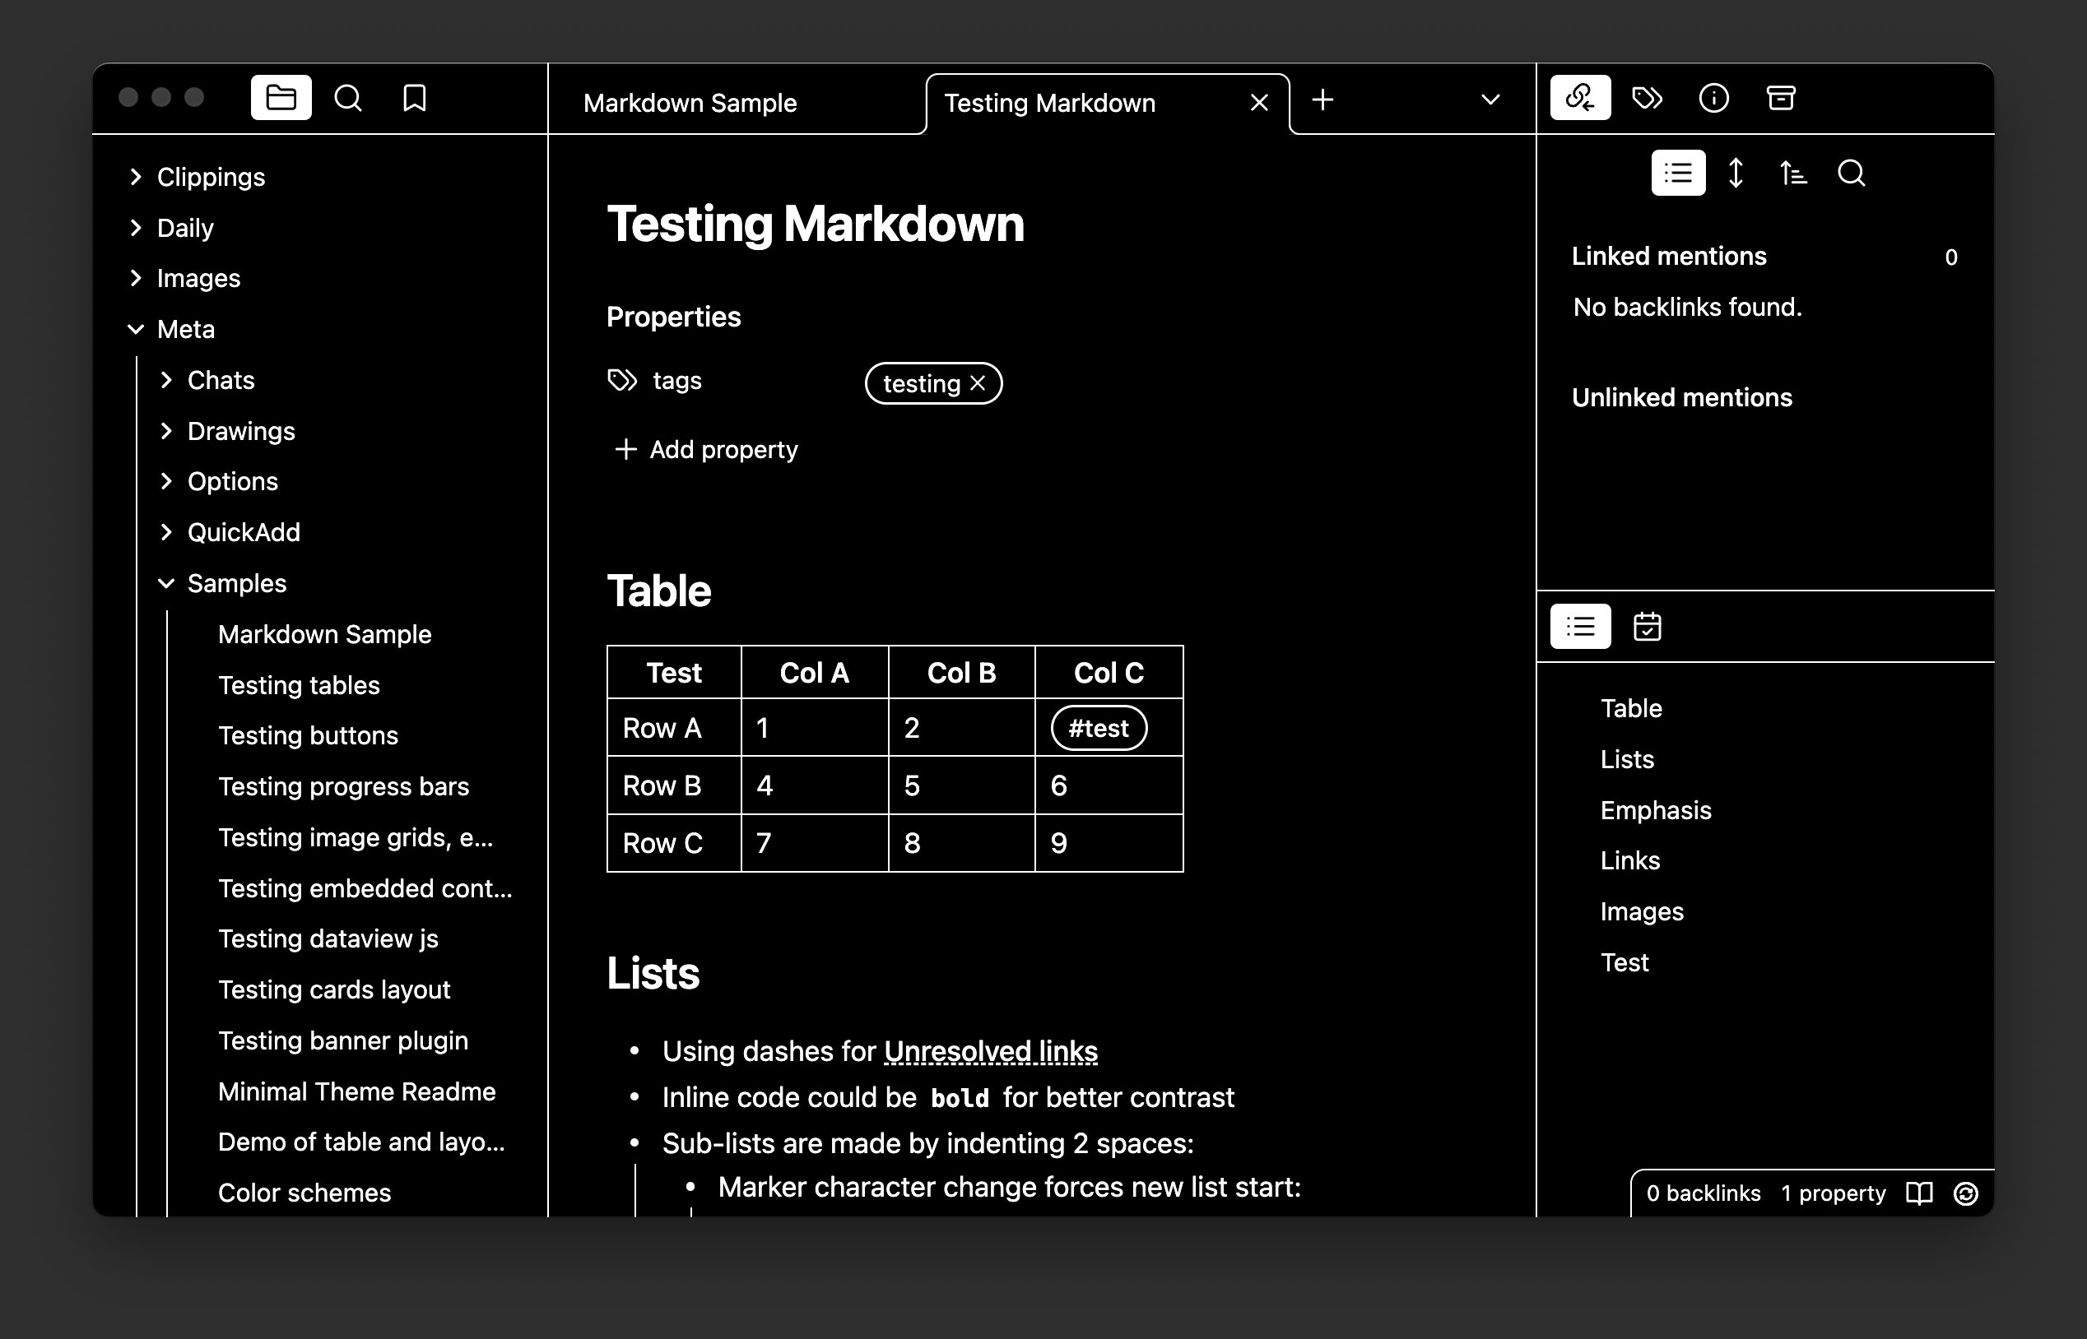Click the reading view book icon
Screen dimensions: 2087x1339
1919,1193
